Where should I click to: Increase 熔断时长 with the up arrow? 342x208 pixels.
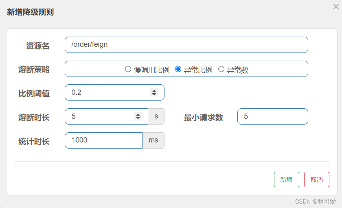[x=138, y=115]
